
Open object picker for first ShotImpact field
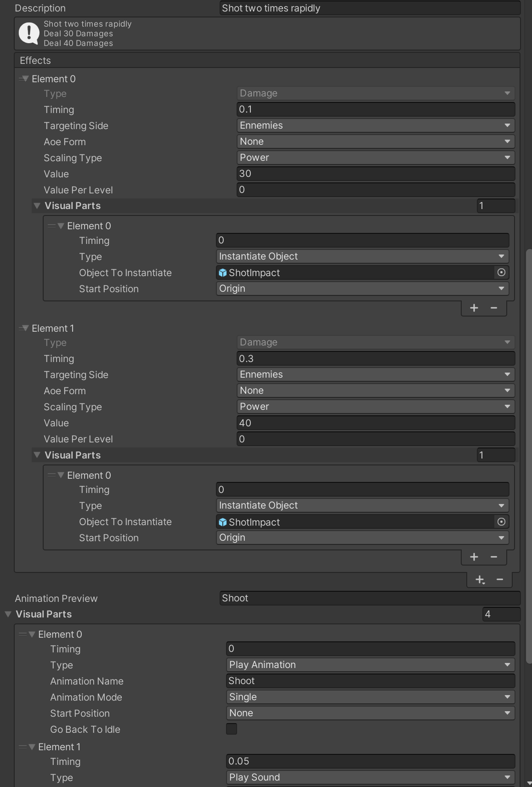(x=501, y=272)
